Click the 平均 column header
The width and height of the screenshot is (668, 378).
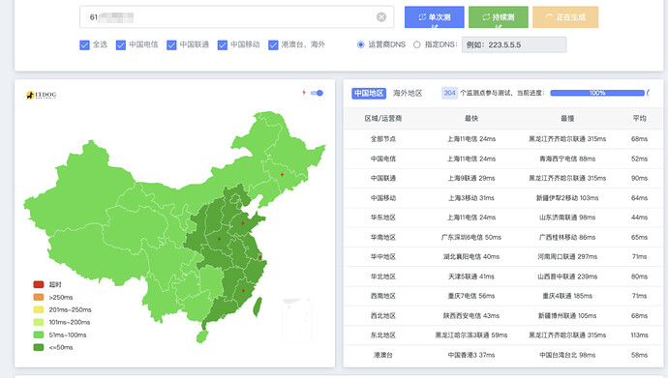tap(639, 119)
